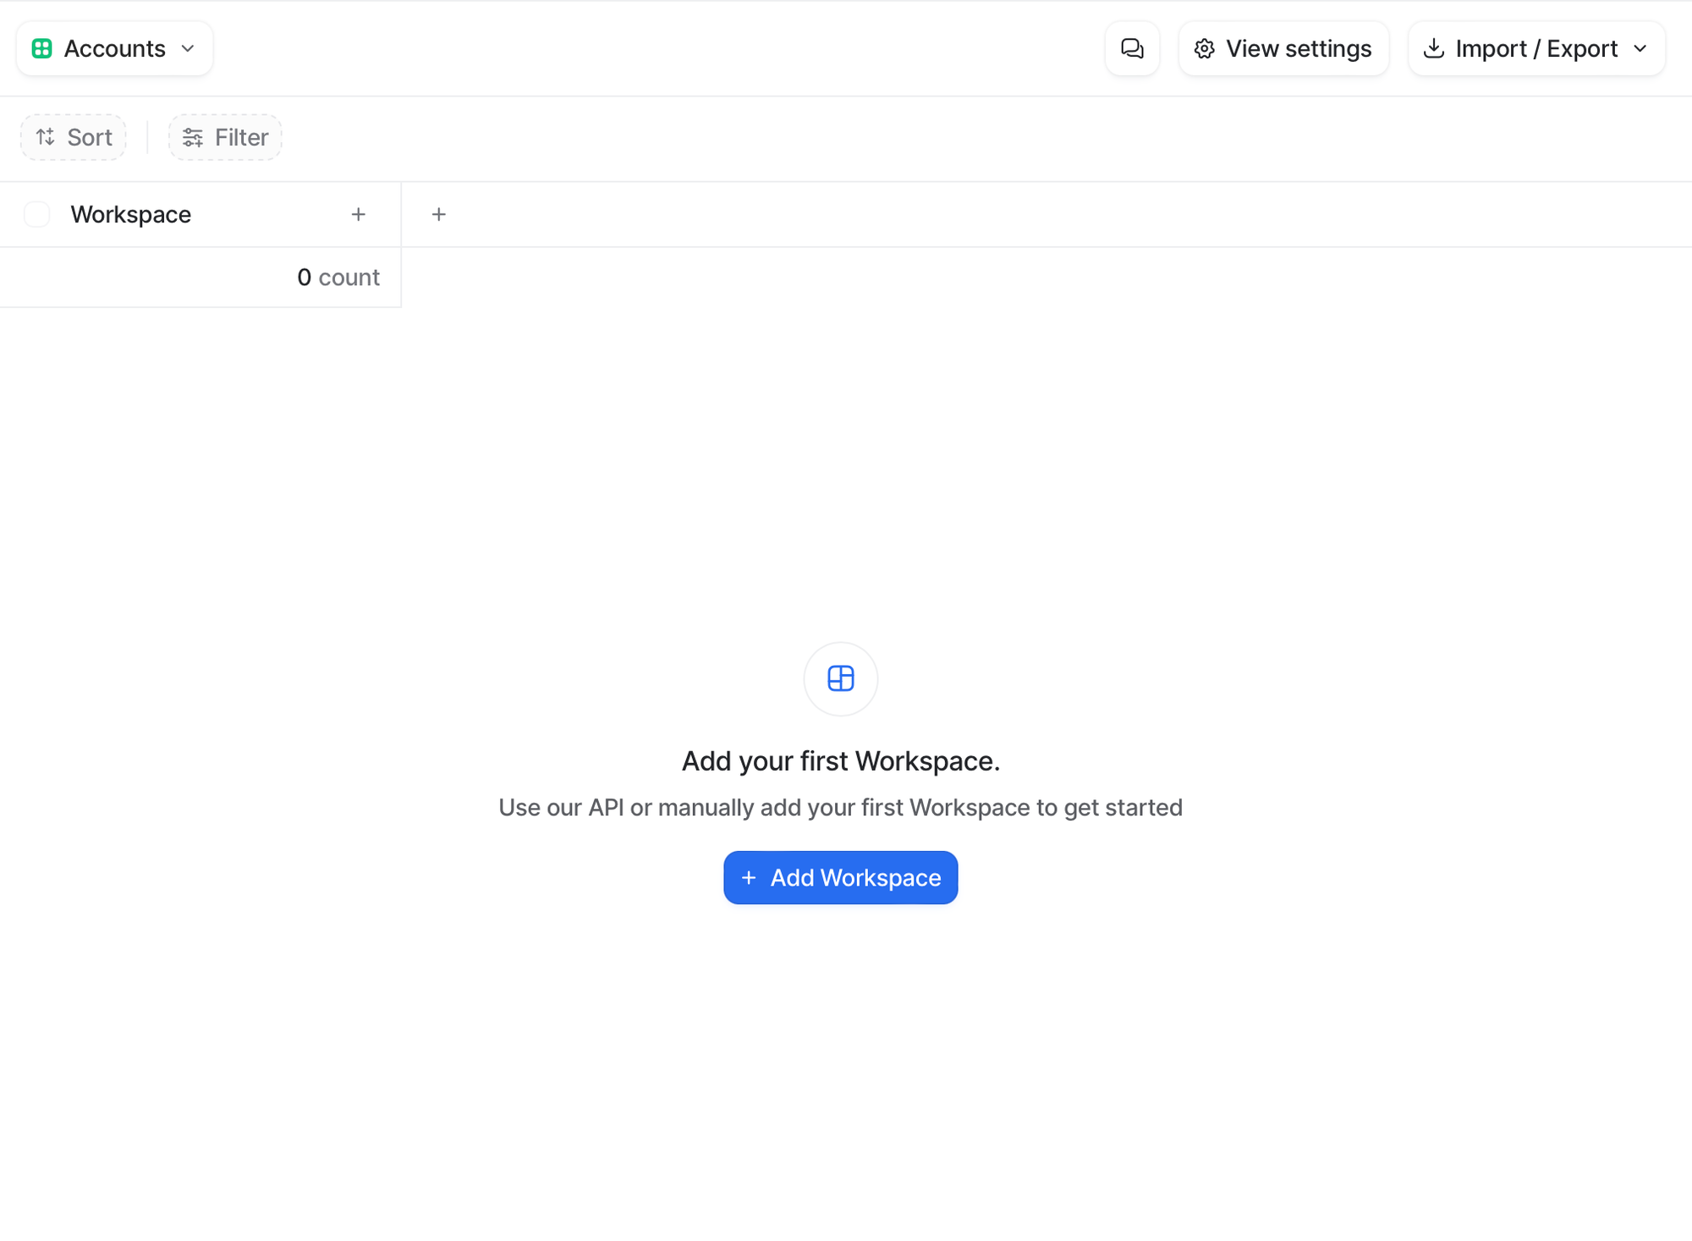Click the blue Add Workspace button
The height and width of the screenshot is (1241, 1692).
tap(840, 877)
